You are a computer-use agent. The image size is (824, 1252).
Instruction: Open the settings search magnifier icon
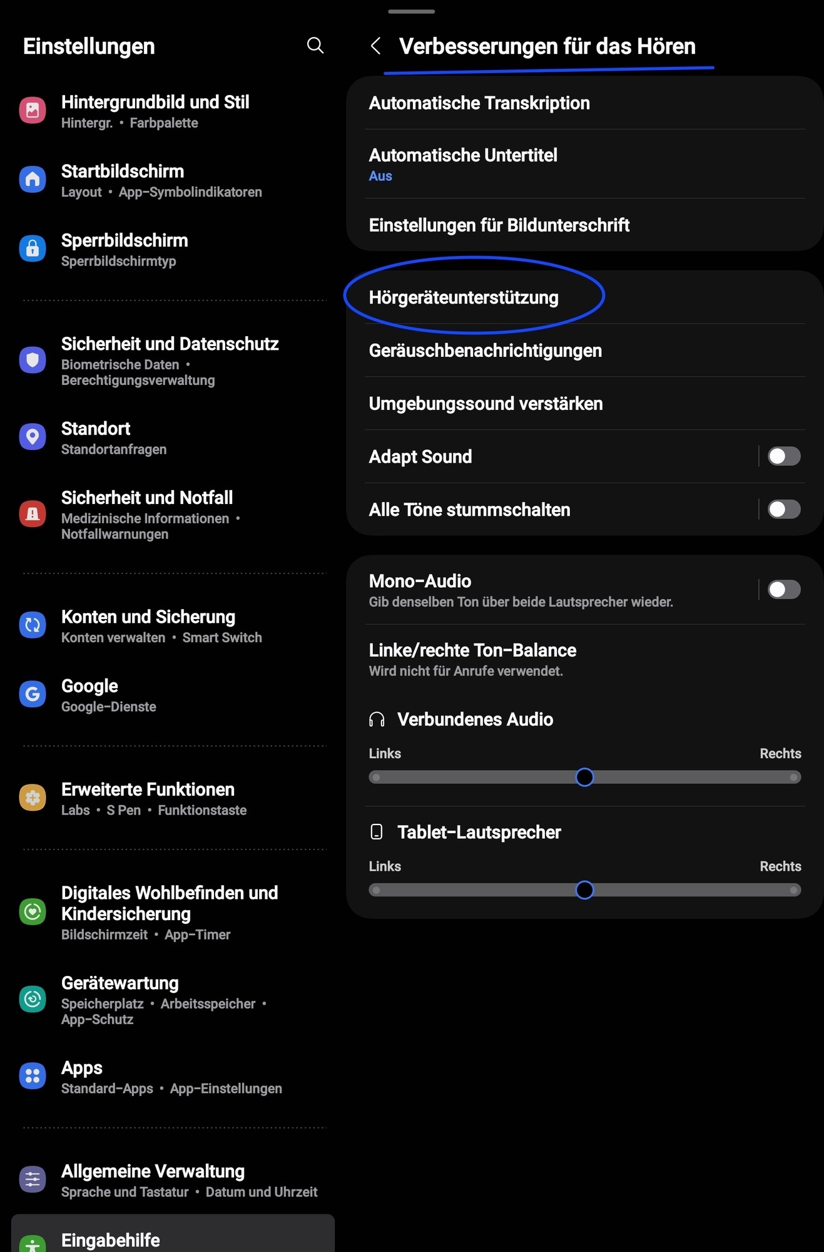click(x=315, y=46)
